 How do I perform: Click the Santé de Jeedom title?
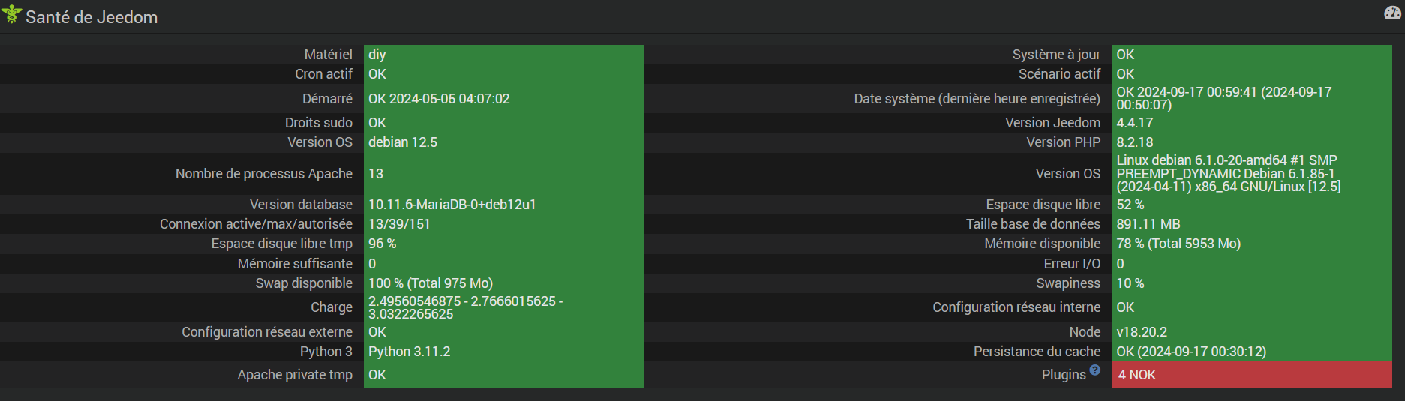[92, 17]
